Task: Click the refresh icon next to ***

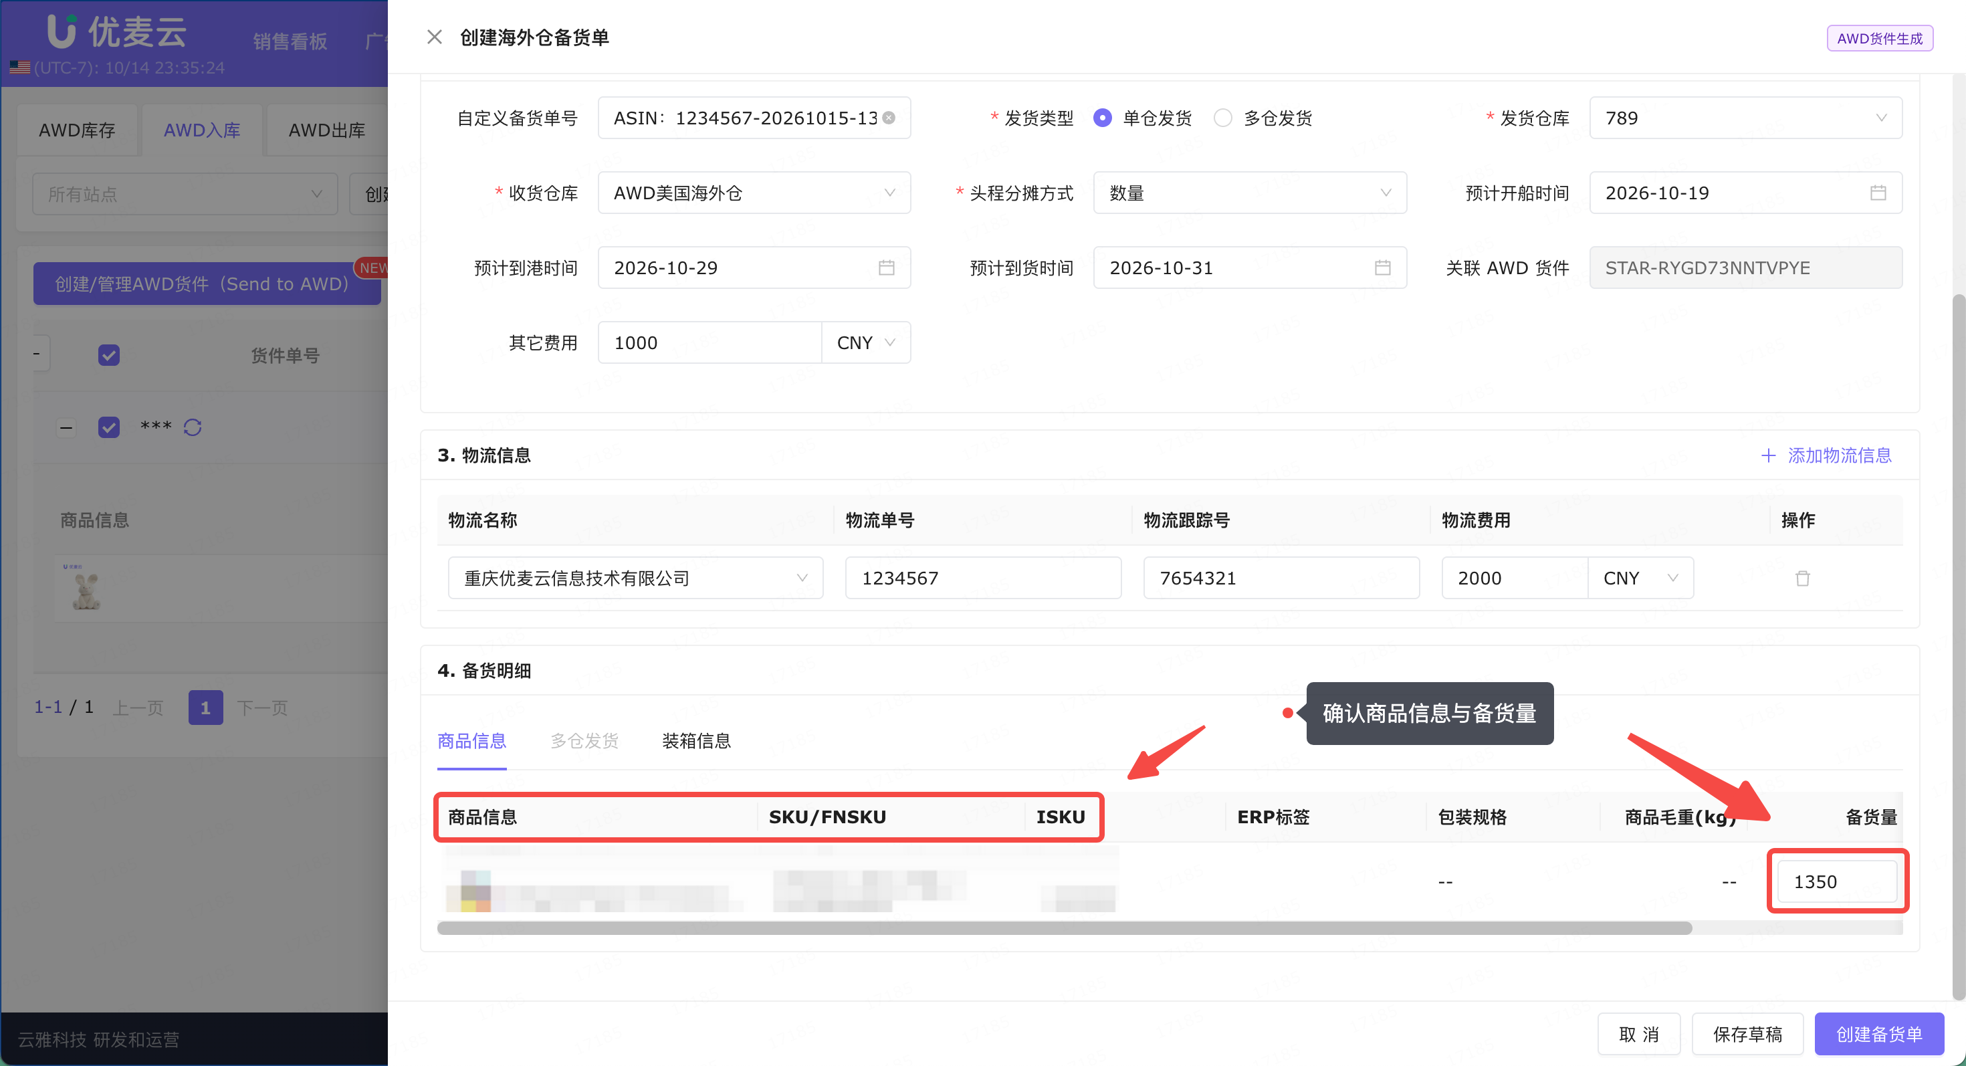Action: click(x=193, y=427)
